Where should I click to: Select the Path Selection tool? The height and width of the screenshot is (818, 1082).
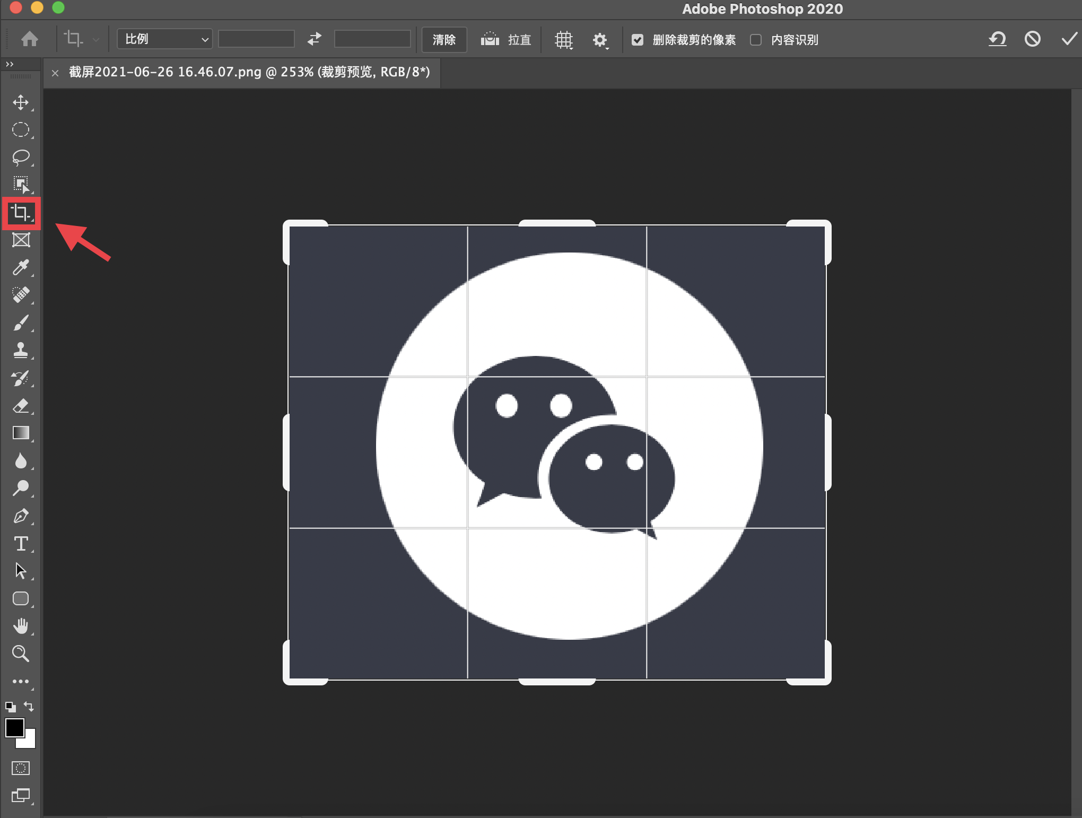(21, 571)
